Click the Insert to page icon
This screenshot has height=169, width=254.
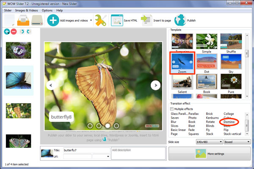146,20
